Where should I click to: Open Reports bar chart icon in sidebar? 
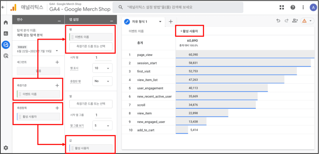pos(6,34)
